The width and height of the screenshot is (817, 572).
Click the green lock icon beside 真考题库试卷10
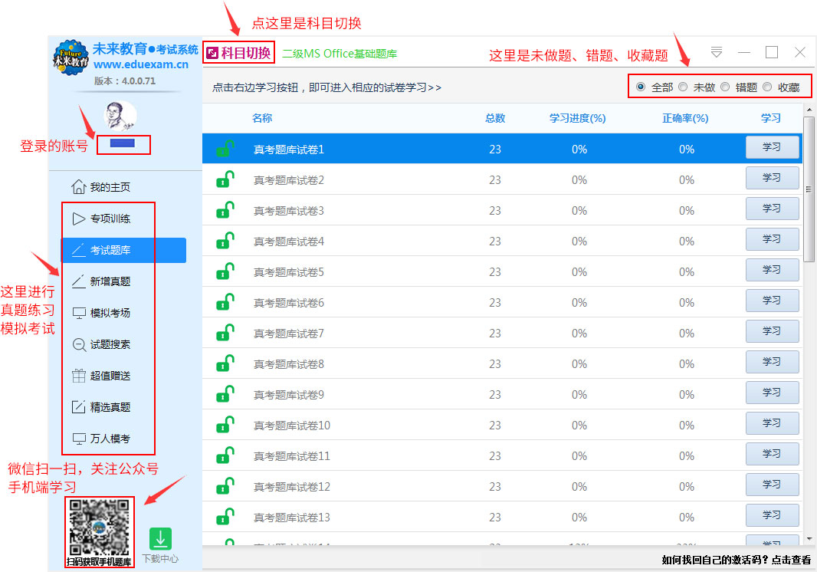[225, 425]
